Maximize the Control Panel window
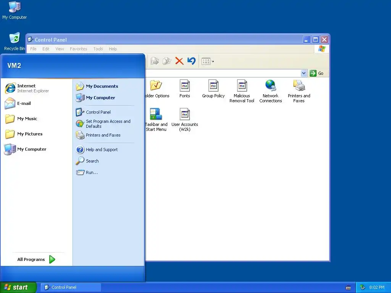The width and height of the screenshot is (391, 293). click(315, 40)
